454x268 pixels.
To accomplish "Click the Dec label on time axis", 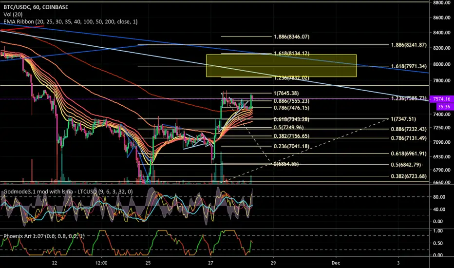I will tap(336, 263).
